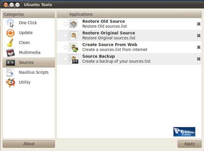Click the Categories column header
The height and width of the screenshot is (151, 204).
(x=29, y=14)
